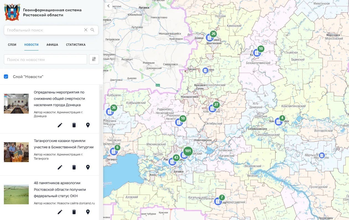This screenshot has width=349, height=220.
Task: Locate 48 памятников археологии news on map
Action: 88,212
